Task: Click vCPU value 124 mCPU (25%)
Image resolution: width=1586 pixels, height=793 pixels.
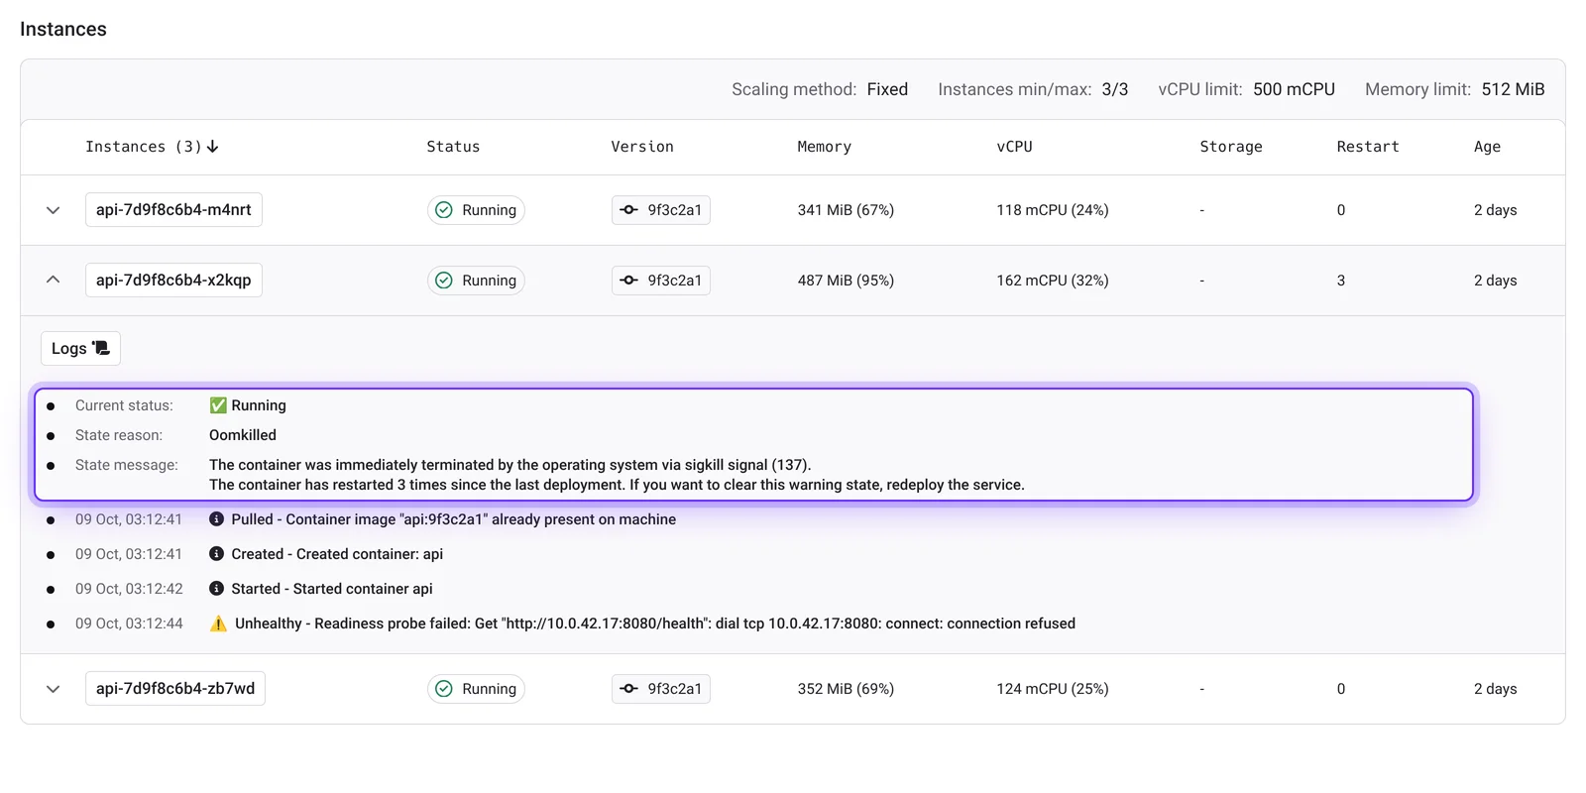Action: [1053, 689]
